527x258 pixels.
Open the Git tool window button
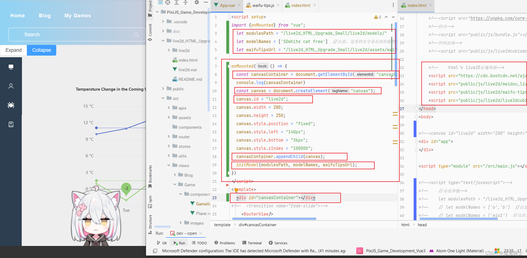pyautogui.click(x=162, y=243)
